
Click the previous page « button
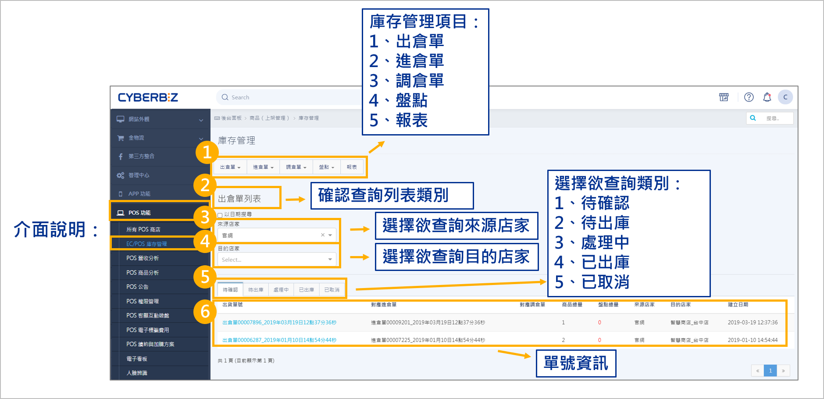758,370
